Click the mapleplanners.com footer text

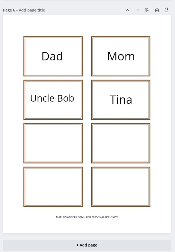click(x=87, y=217)
